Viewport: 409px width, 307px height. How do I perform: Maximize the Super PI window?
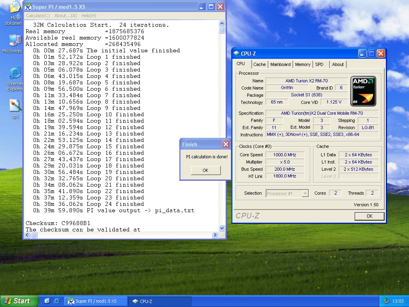211,6
